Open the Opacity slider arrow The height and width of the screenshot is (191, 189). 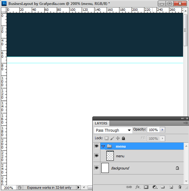tap(162, 130)
